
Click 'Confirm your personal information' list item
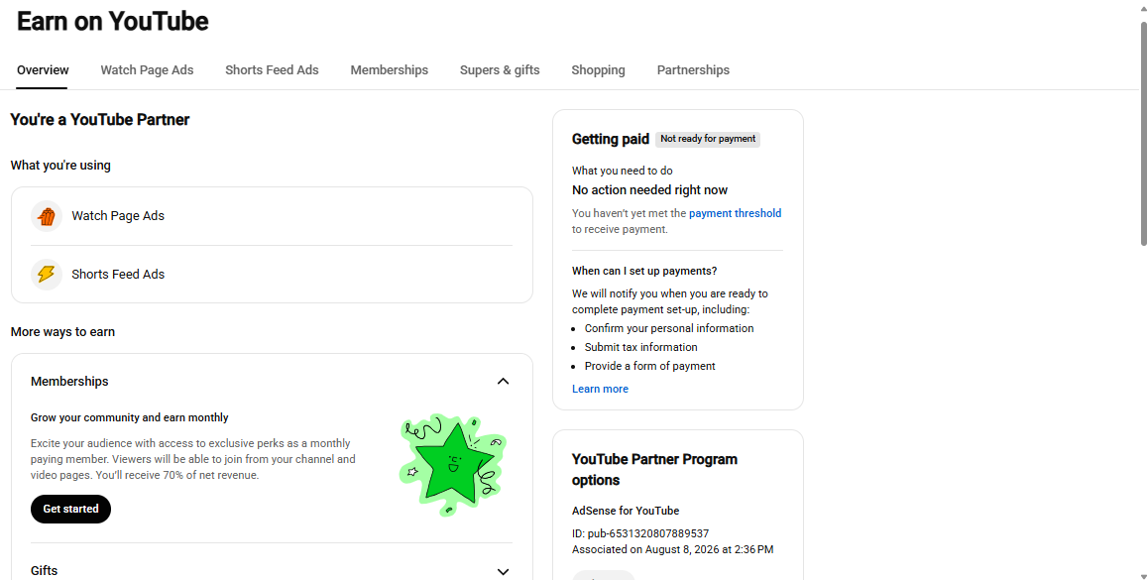[668, 329]
